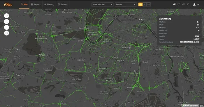Toggle the middle map layer button
204x107 pixels.
point(145,5)
